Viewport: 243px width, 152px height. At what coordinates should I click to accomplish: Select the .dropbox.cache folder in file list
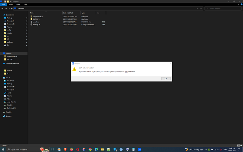click(x=38, y=16)
